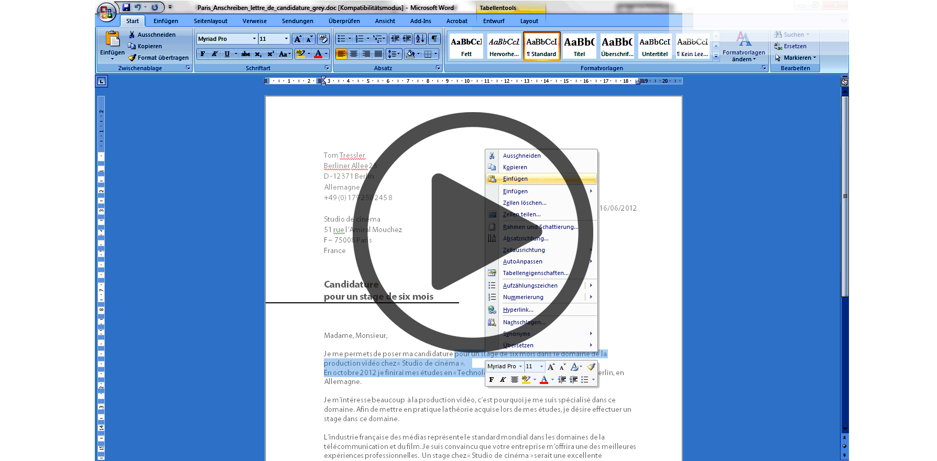Open the Myriad Pro font dropdown in ribbon

[254, 39]
